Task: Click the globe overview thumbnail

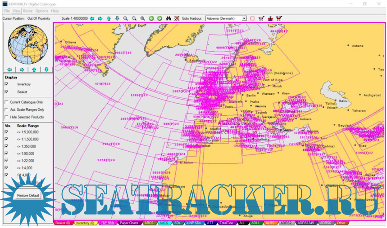Action: coord(27,44)
